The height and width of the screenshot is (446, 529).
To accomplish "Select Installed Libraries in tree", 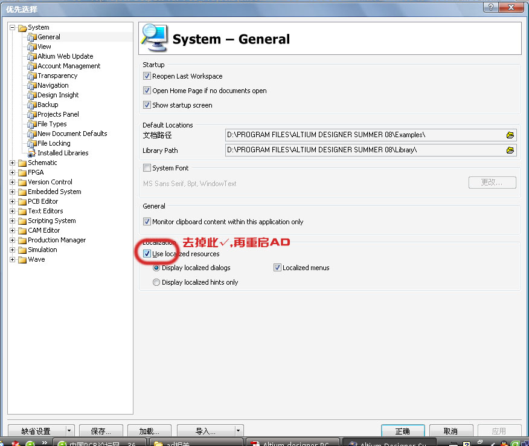I will click(63, 154).
